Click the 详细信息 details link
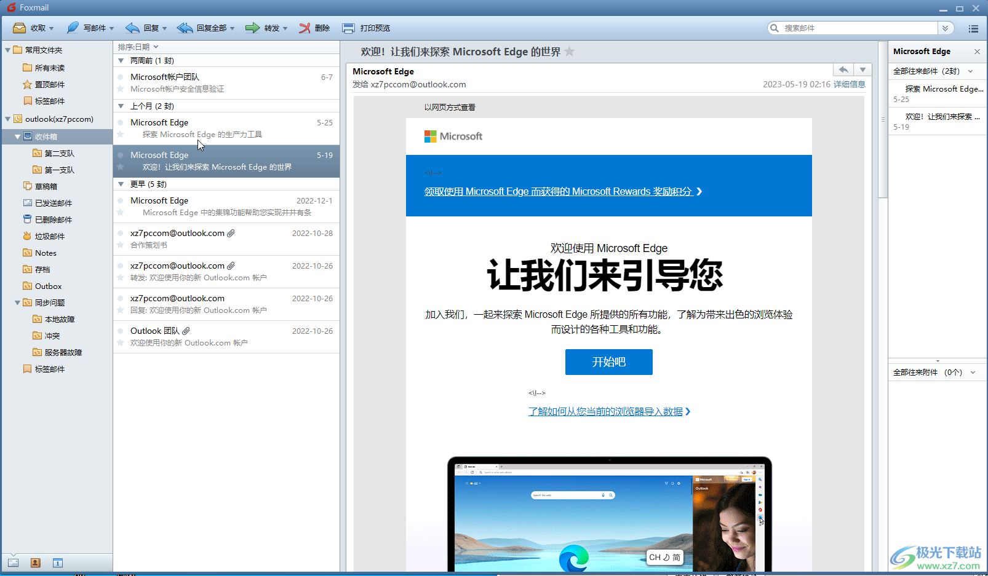The width and height of the screenshot is (988, 576). [849, 84]
